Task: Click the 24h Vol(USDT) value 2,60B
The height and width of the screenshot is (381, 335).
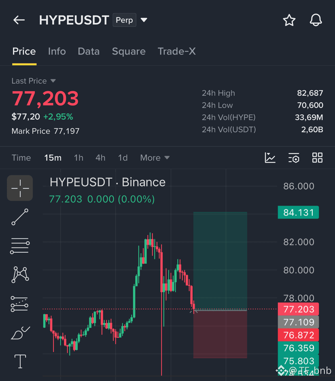Action: tap(312, 130)
